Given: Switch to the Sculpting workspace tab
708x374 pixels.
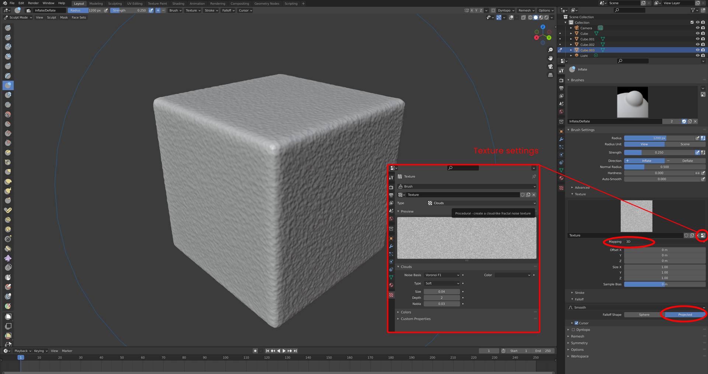Looking at the screenshot, I should 115,3.
